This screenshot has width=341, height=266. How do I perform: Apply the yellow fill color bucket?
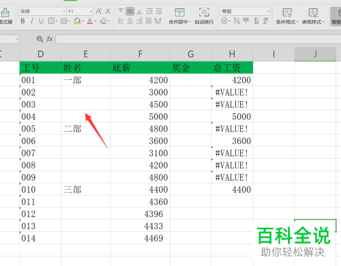pyautogui.click(x=77, y=21)
